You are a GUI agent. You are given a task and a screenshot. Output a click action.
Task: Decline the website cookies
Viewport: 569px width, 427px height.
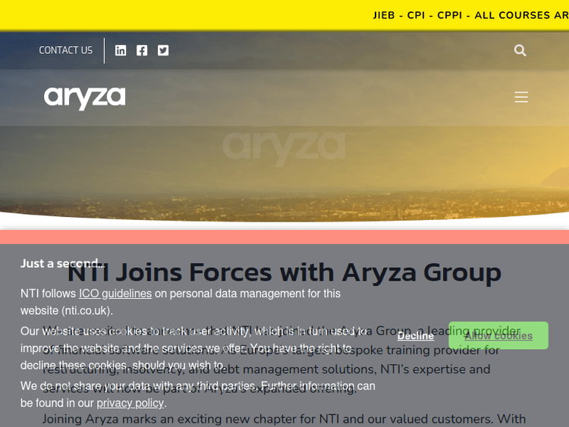[415, 336]
